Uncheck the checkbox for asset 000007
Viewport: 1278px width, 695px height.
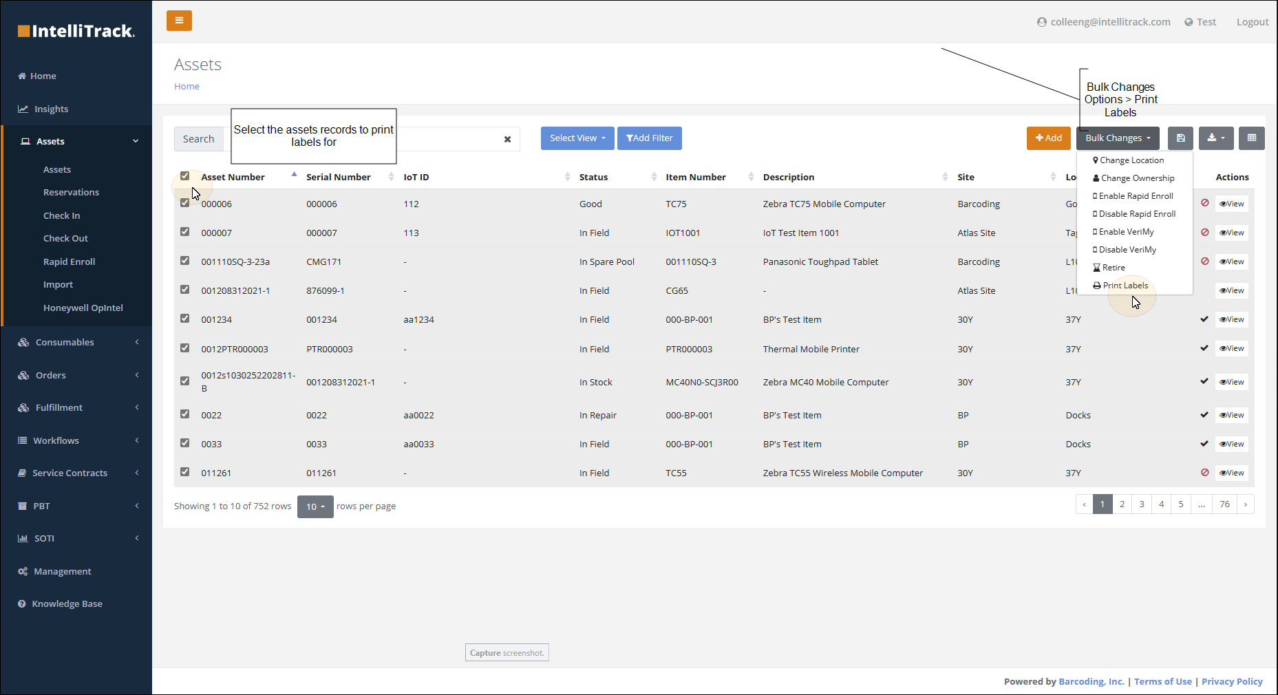pyautogui.click(x=184, y=232)
